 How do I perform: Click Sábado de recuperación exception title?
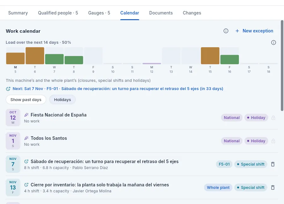104,161
